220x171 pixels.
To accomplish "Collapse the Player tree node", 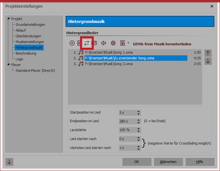I will tap(9, 65).
